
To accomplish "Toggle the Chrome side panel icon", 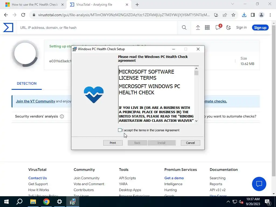I will pos(253,15).
